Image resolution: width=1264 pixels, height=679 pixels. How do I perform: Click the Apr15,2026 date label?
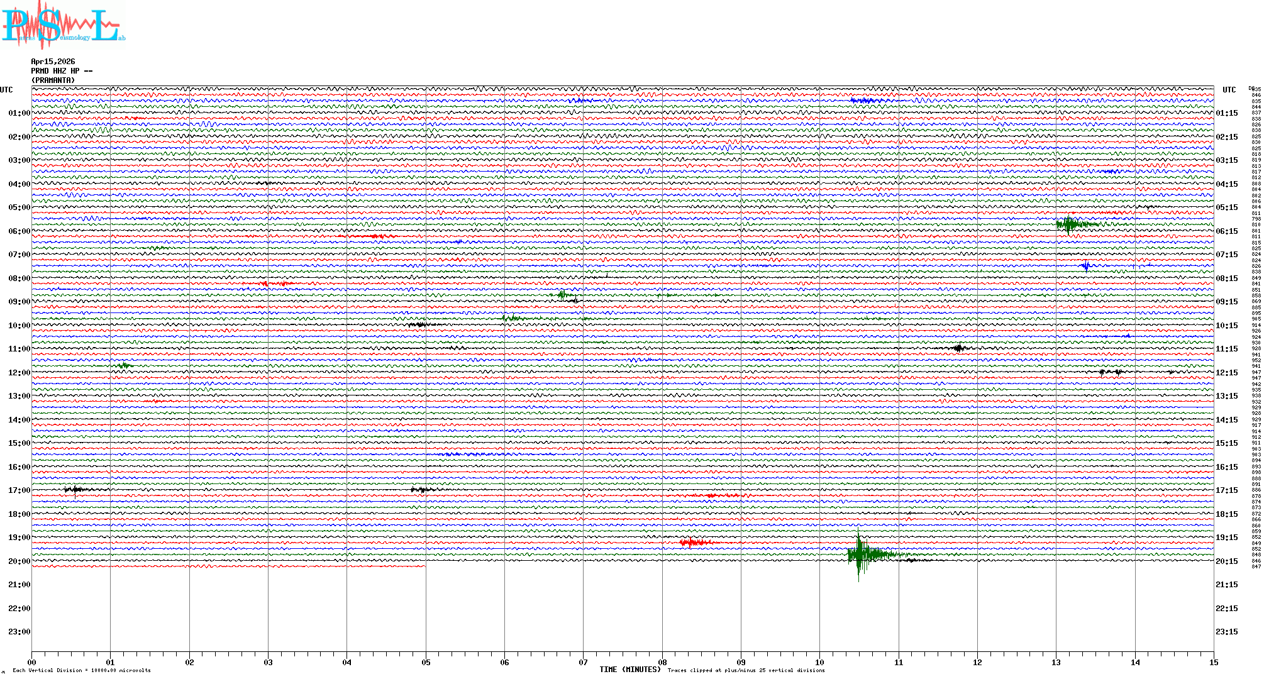tap(53, 62)
